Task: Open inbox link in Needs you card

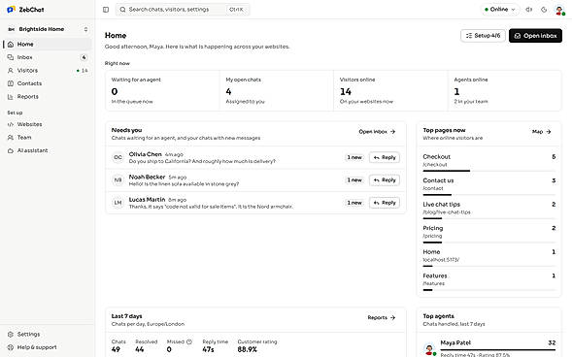Action: [x=377, y=132]
